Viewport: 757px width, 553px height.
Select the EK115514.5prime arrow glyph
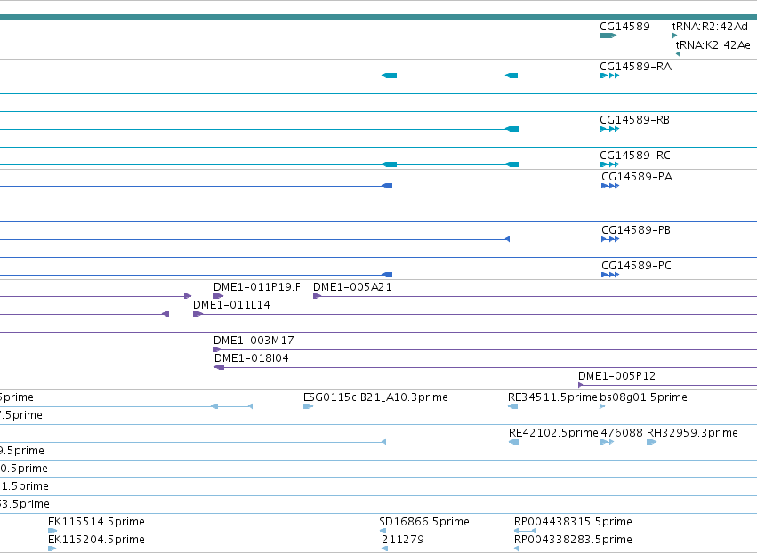pyautogui.click(x=52, y=531)
